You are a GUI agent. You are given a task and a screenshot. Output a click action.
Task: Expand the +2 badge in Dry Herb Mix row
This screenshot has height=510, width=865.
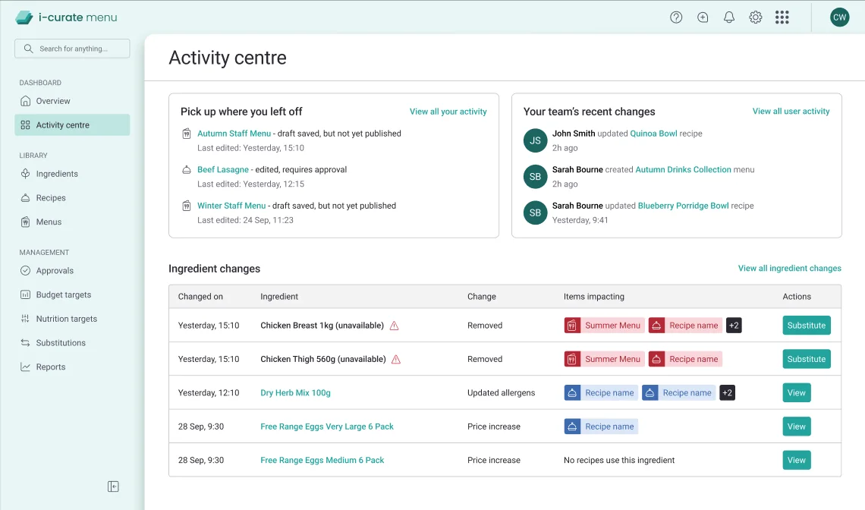tap(727, 393)
